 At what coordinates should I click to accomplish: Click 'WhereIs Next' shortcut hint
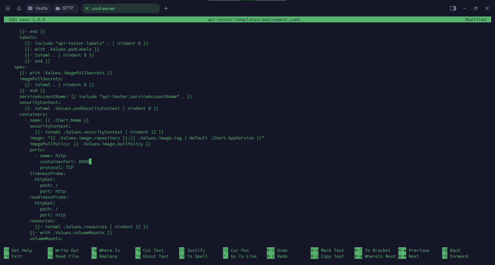point(375,256)
